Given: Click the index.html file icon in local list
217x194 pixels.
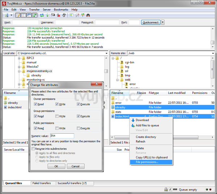Looking at the screenshot, I should pyautogui.click(x=5, y=107).
